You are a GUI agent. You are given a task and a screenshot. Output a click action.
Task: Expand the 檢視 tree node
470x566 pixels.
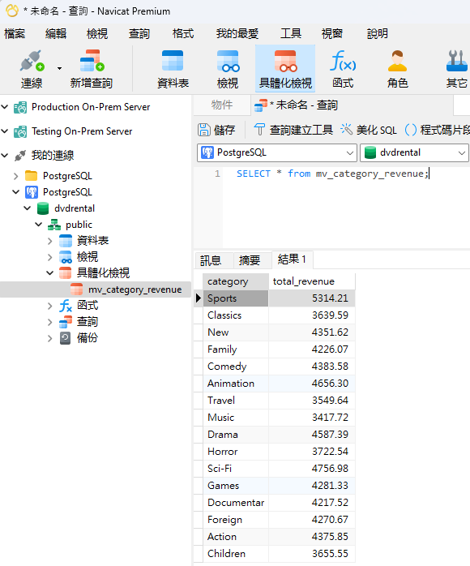click(x=50, y=257)
